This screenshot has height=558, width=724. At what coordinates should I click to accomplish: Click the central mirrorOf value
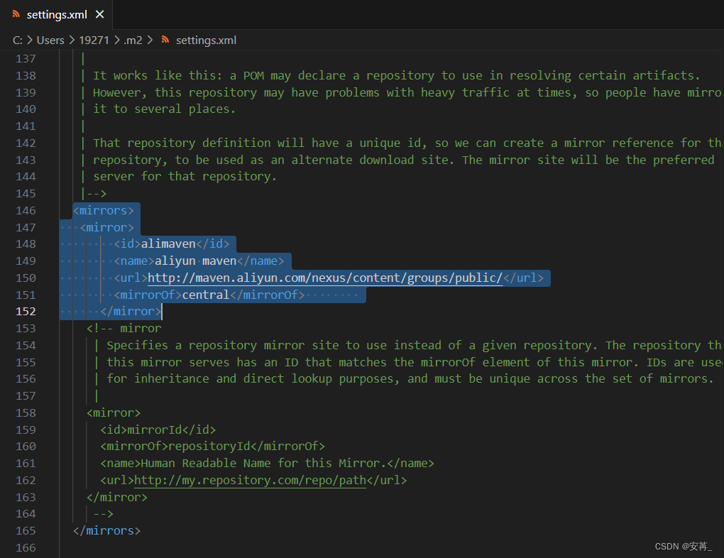tap(205, 295)
